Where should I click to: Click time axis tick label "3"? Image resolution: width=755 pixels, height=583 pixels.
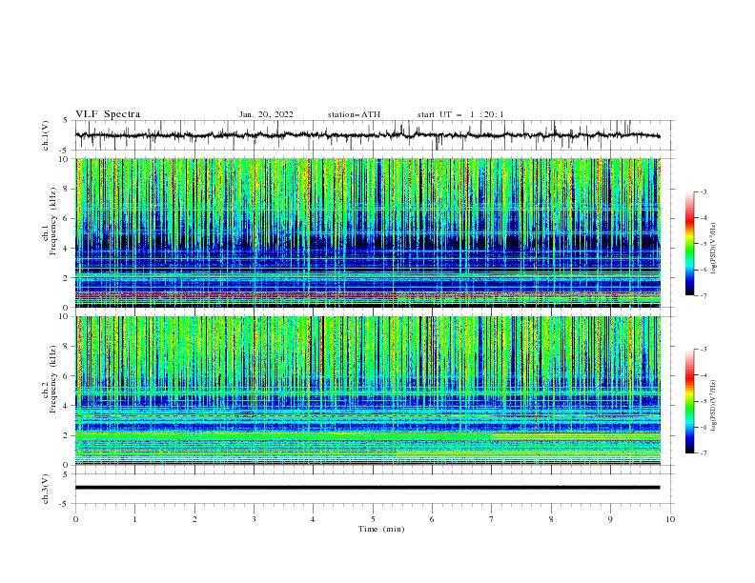[254, 519]
